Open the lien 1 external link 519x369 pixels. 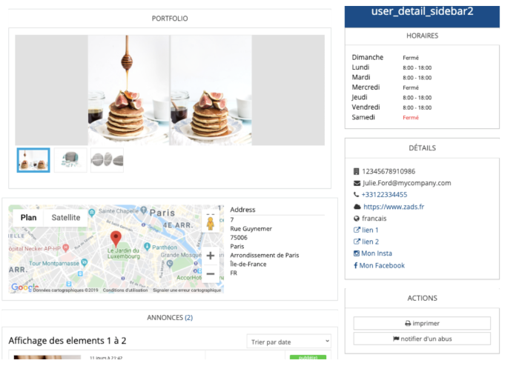(x=370, y=230)
